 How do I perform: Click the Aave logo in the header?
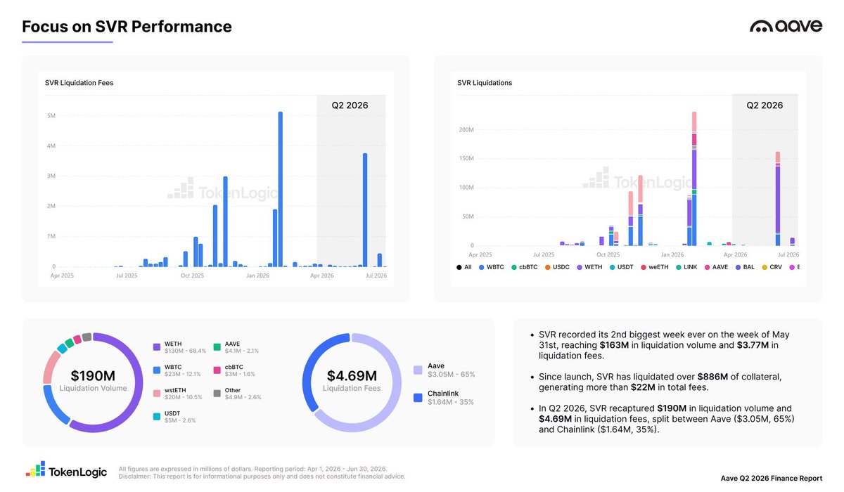(x=786, y=26)
